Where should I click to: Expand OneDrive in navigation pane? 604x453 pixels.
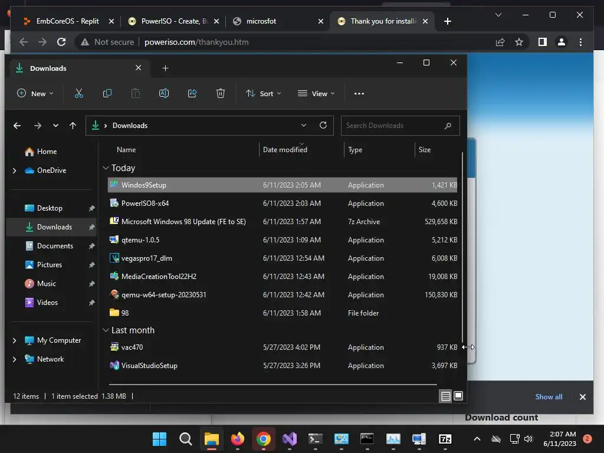coord(15,170)
